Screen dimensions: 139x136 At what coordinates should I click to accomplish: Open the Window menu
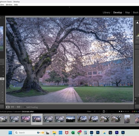point(9,5)
